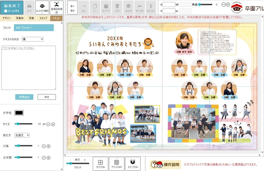The image size is (264, 171).
Task: Click the 戻す undo arrow
Action: 72,8
